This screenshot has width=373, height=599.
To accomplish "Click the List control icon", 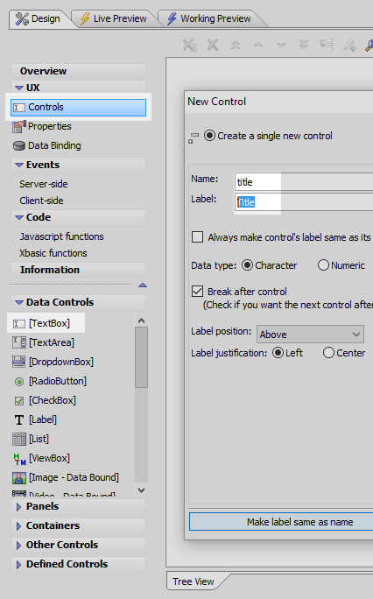I will [x=18, y=439].
